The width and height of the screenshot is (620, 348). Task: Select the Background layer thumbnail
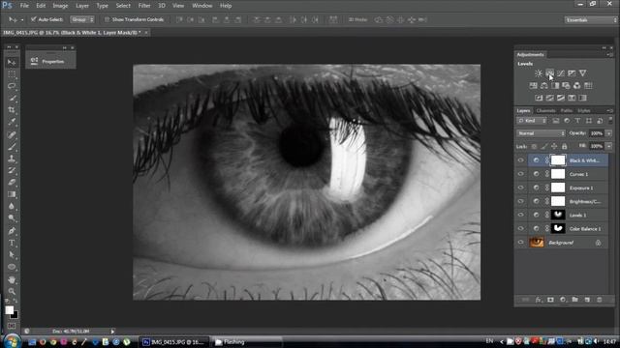[537, 243]
